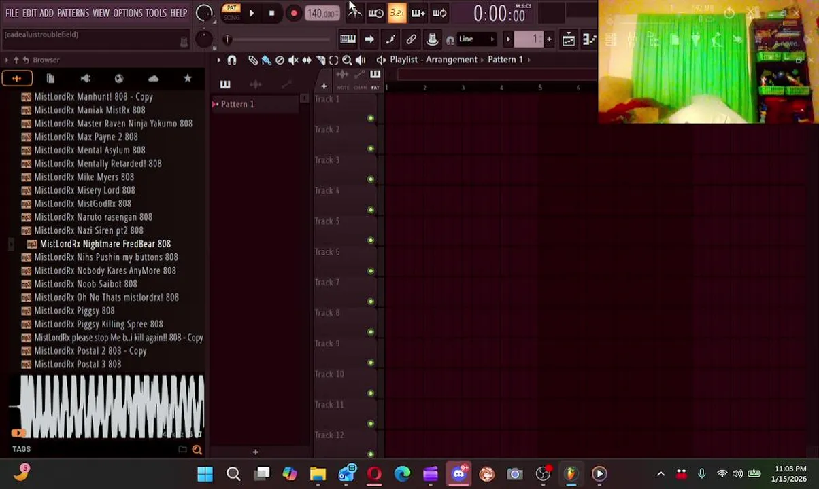Switch to SONG mode
The width and height of the screenshot is (819, 489).
[x=231, y=18]
